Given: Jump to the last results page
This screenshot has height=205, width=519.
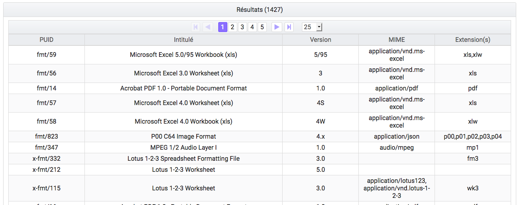Looking at the screenshot, I should [x=289, y=27].
